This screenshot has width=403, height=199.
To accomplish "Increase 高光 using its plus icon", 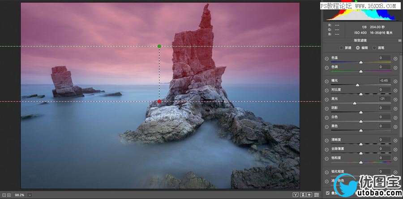I will 395,99.
